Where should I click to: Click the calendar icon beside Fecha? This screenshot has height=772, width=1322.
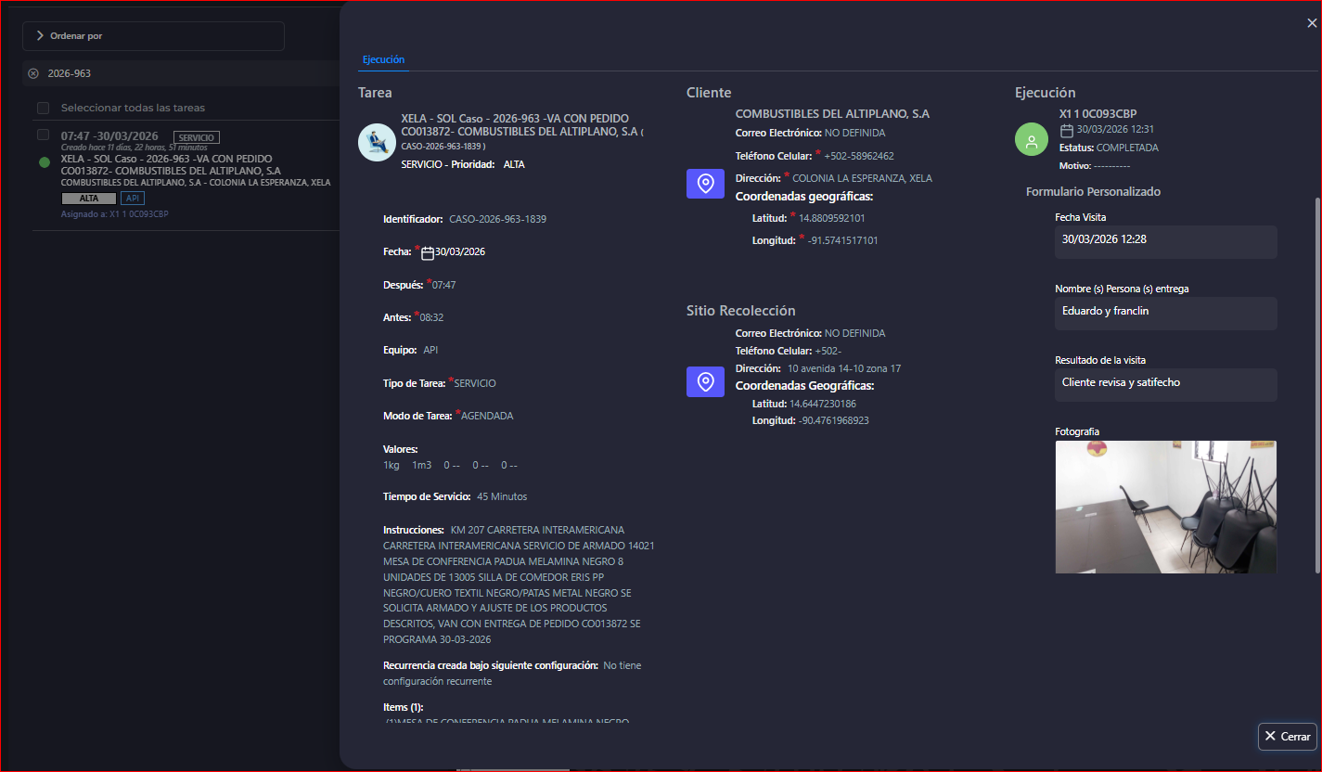[428, 252]
